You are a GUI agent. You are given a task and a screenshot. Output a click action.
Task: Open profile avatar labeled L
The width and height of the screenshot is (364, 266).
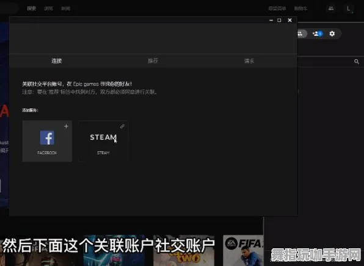click(349, 9)
